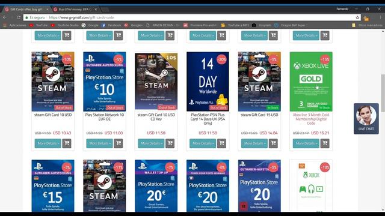This screenshot has height=216, width=385.
Task: Open the Unsplash bookmark
Action: [x=262, y=25]
